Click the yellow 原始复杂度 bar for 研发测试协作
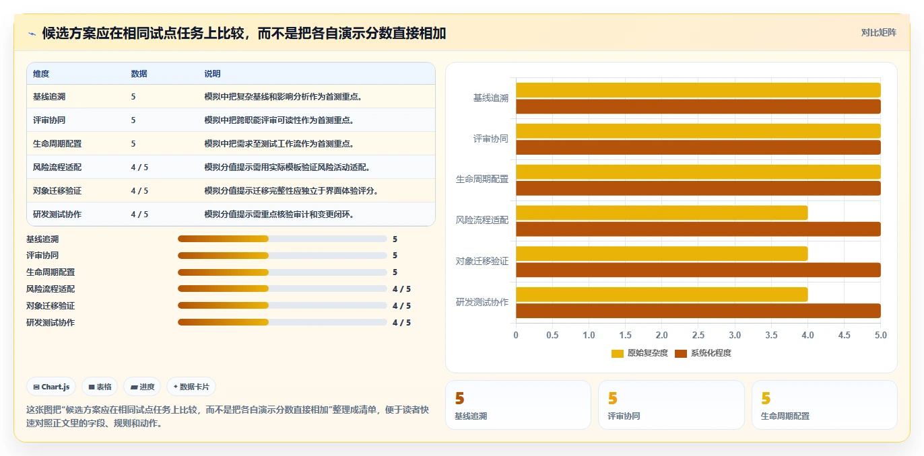Screen dimensions: 924x456 pos(662,295)
